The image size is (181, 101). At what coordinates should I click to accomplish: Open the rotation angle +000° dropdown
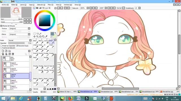click(x=106, y=8)
